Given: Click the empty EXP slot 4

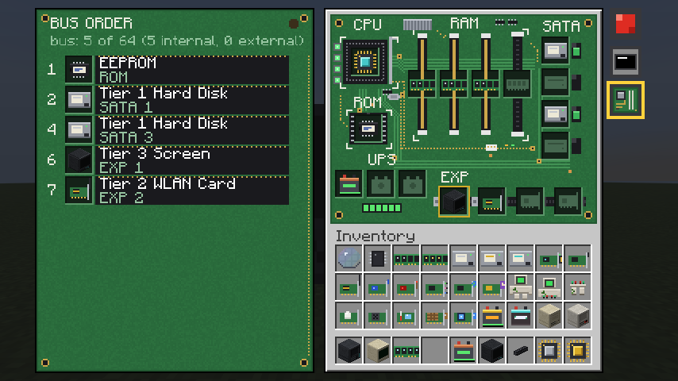Looking at the screenshot, I should pyautogui.click(x=568, y=201).
